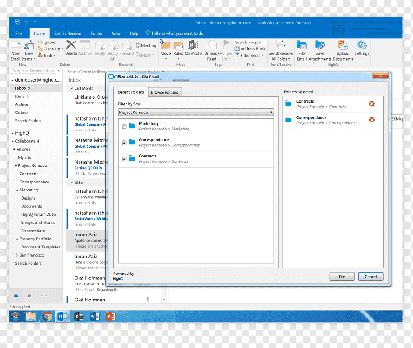Open the Filter by Site dropdown
This screenshot has width=413, height=348.
pos(196,112)
